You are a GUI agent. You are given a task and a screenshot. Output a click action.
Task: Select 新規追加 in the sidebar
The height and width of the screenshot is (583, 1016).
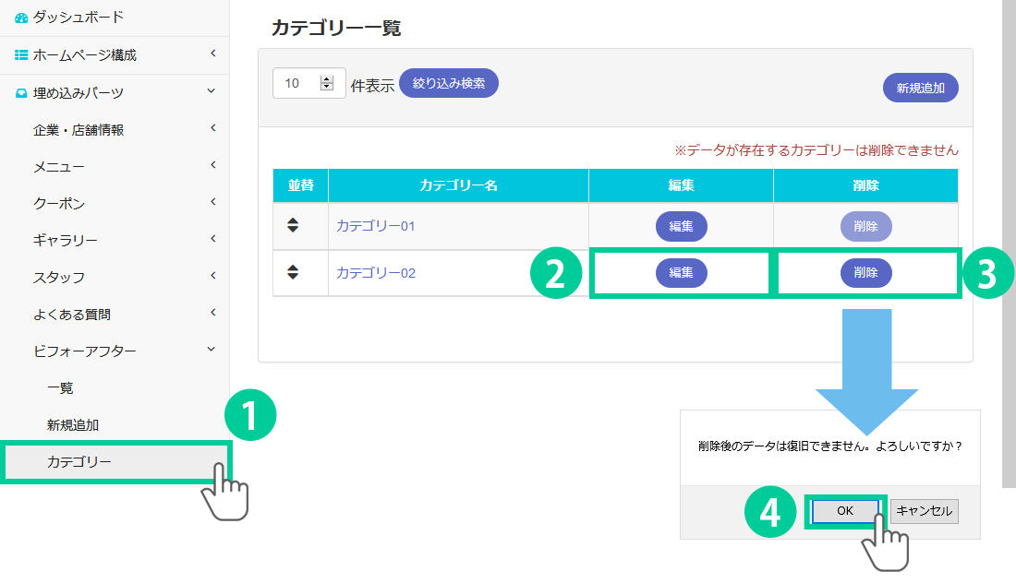[73, 424]
